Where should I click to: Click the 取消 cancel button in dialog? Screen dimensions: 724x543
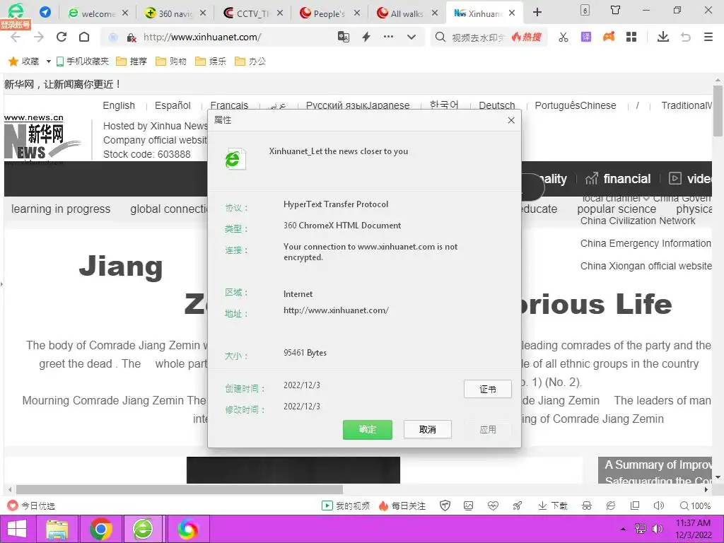[x=428, y=429]
